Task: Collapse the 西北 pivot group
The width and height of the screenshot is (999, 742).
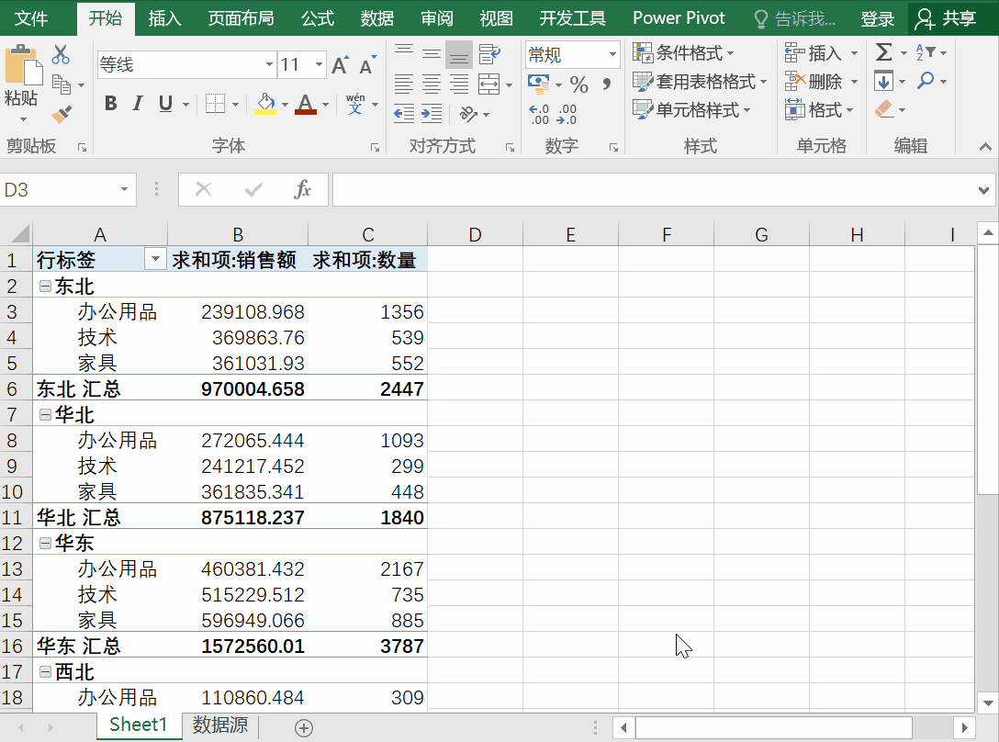Action: tap(45, 672)
